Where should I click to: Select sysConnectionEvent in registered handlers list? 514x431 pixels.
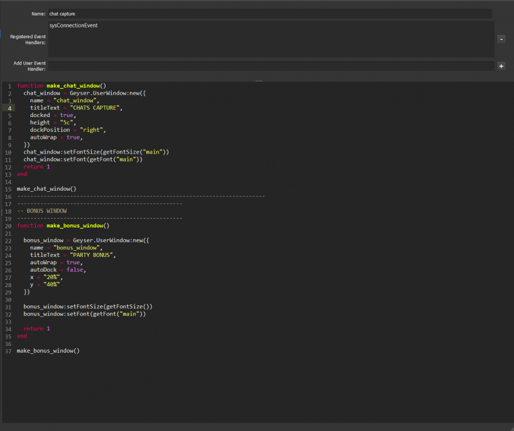(x=74, y=26)
